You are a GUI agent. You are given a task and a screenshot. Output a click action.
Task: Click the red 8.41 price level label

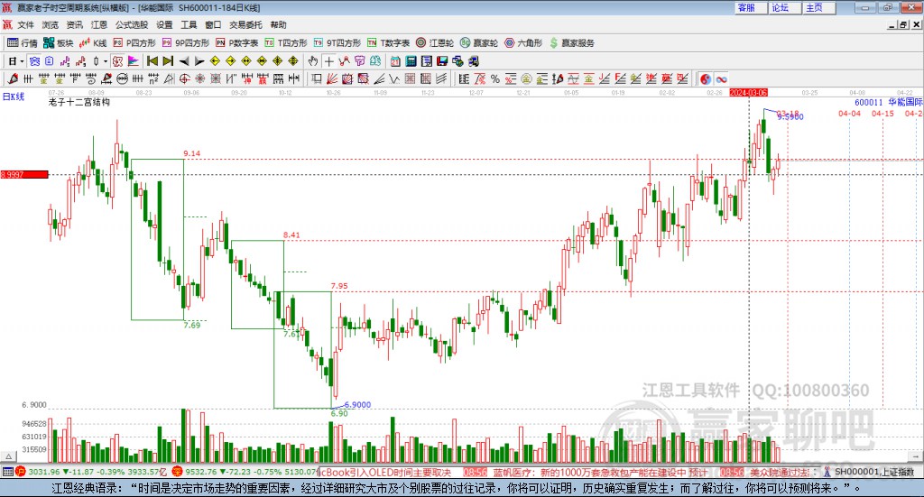pos(291,235)
